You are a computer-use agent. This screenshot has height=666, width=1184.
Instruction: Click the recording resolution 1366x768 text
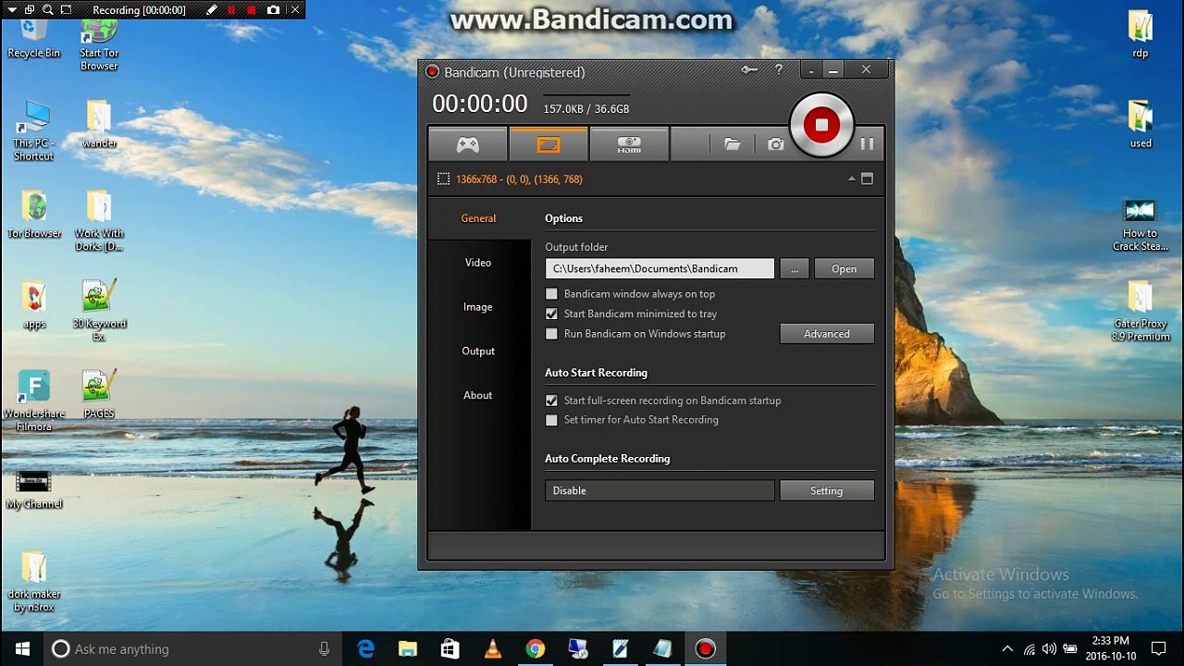pos(519,179)
